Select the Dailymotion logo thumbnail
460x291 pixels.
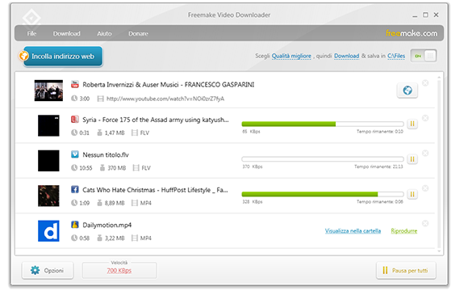click(48, 230)
